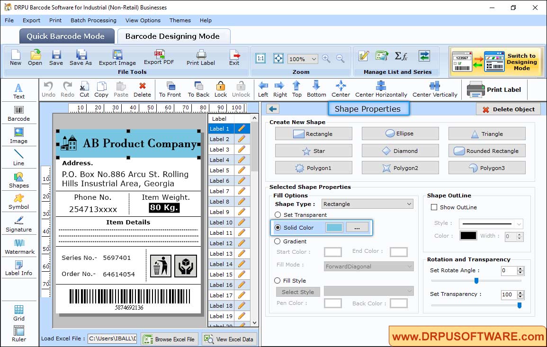Click View Excel Data button

click(229, 339)
